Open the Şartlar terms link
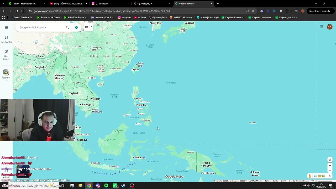 pos(276,181)
